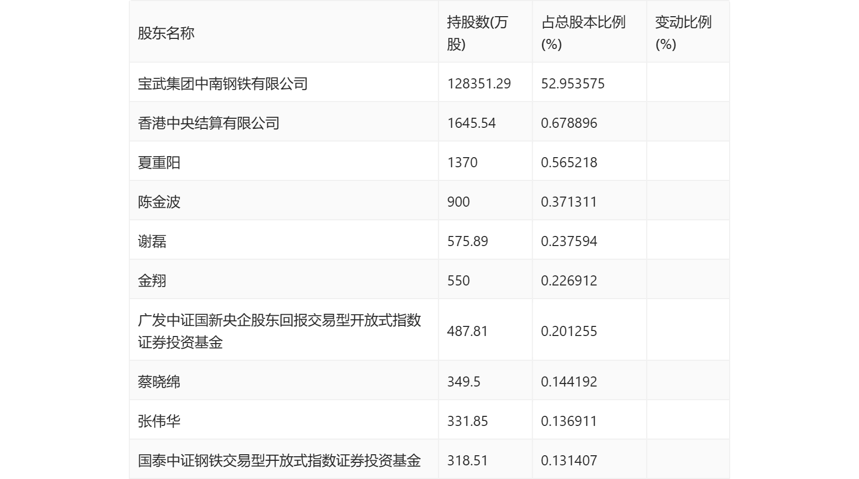859x479 pixels.
Task: Click shareholder name 张伟华
Action: (159, 421)
